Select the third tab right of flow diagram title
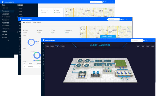 (148, 47)
